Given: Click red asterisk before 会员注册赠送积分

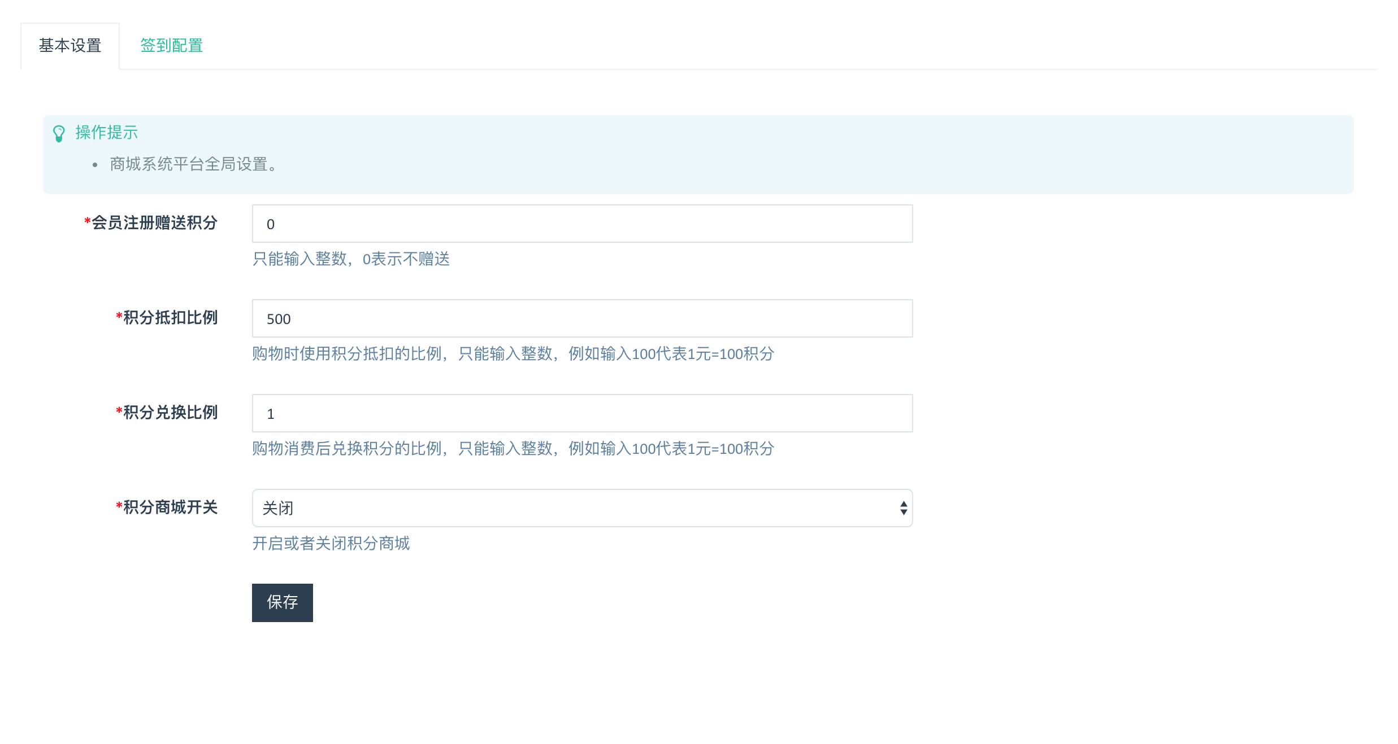Looking at the screenshot, I should (88, 221).
